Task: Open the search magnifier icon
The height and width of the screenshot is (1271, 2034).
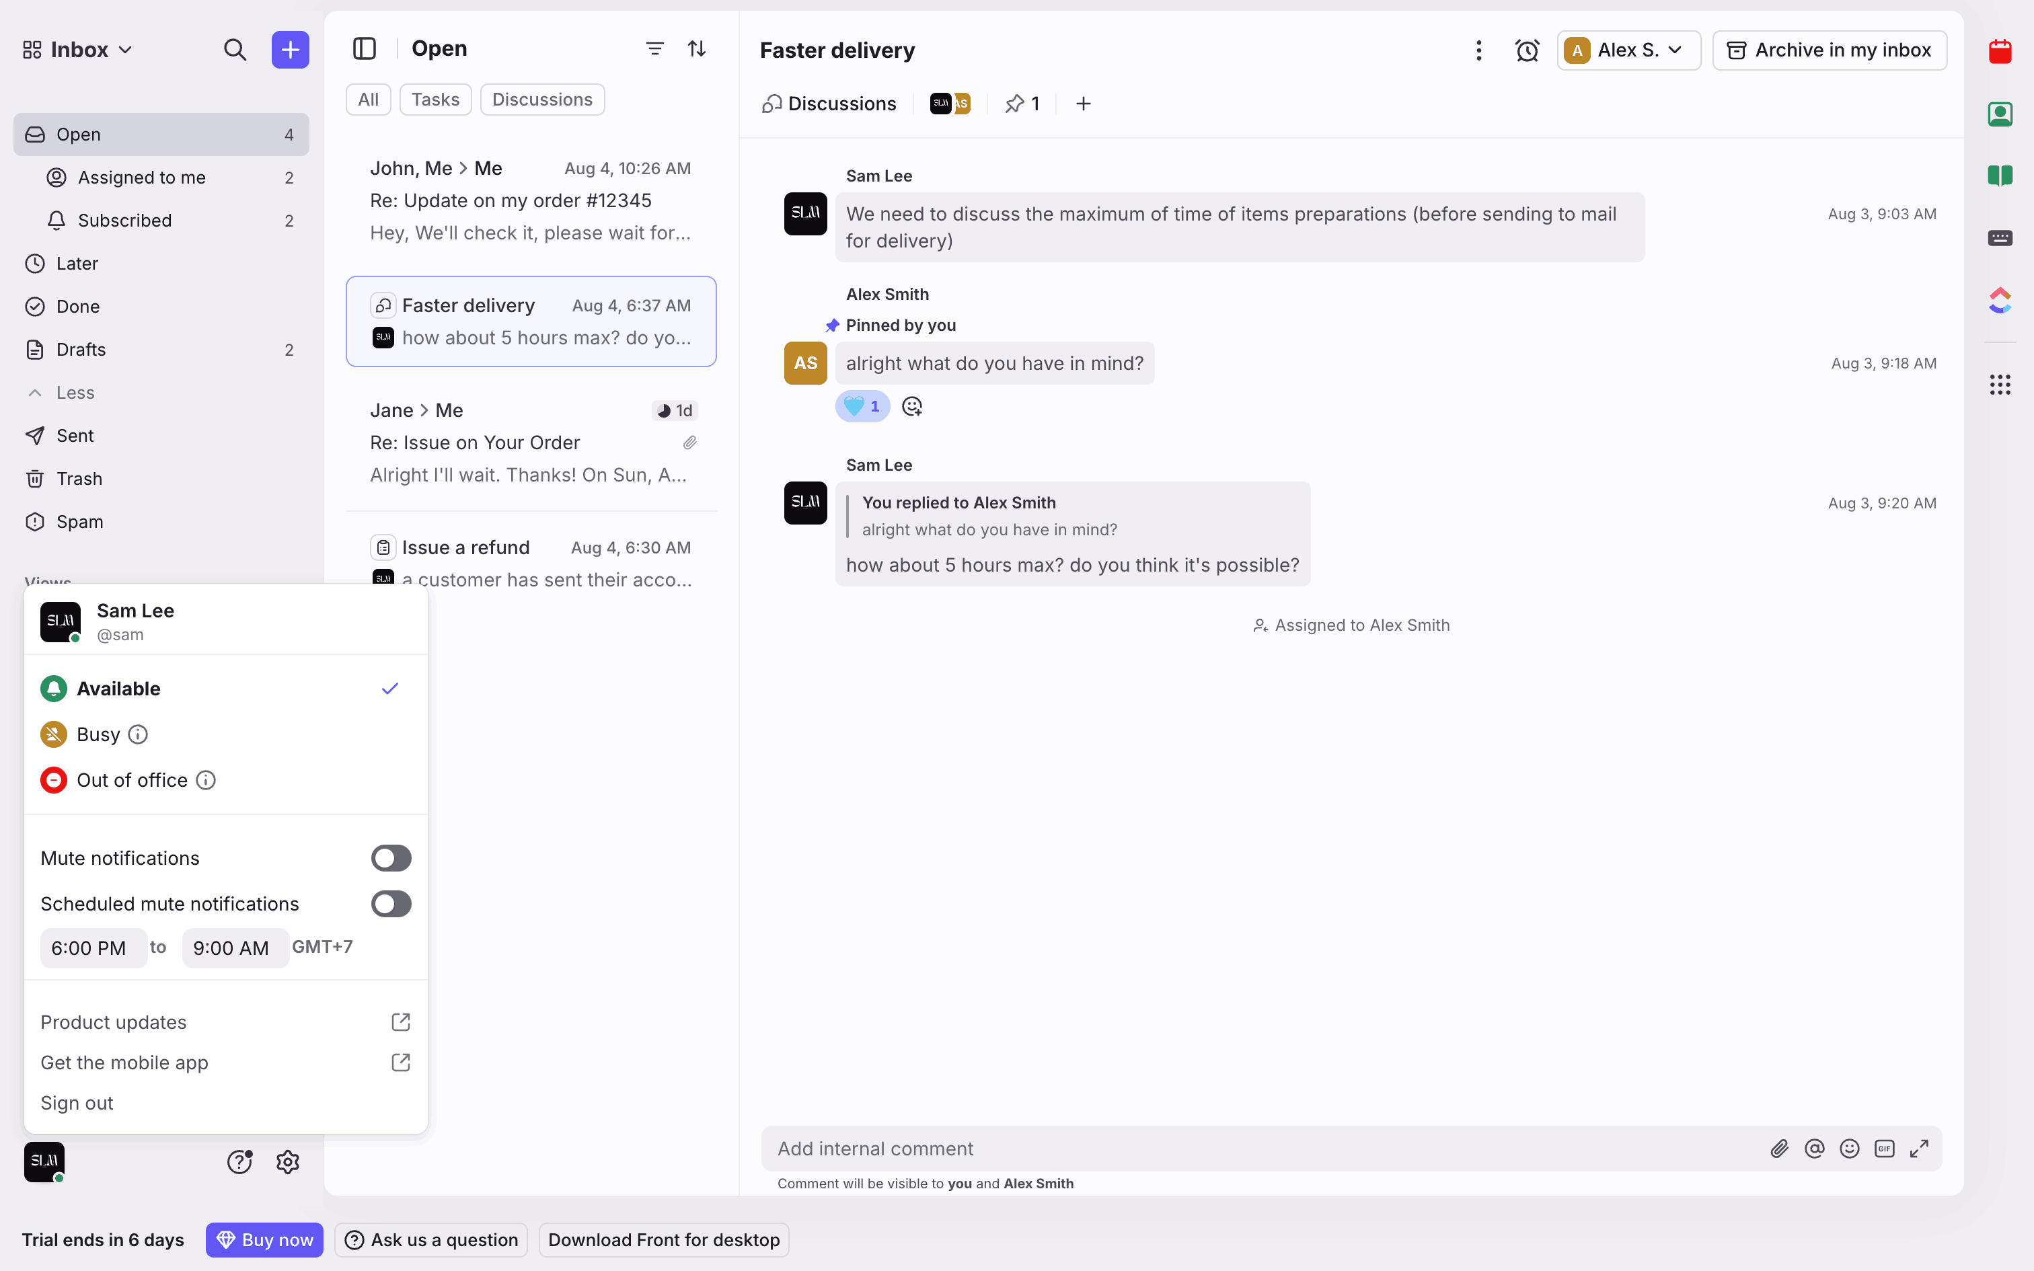Action: [235, 50]
